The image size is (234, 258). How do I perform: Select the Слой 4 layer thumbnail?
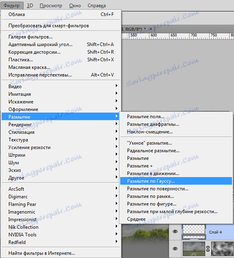194,232
